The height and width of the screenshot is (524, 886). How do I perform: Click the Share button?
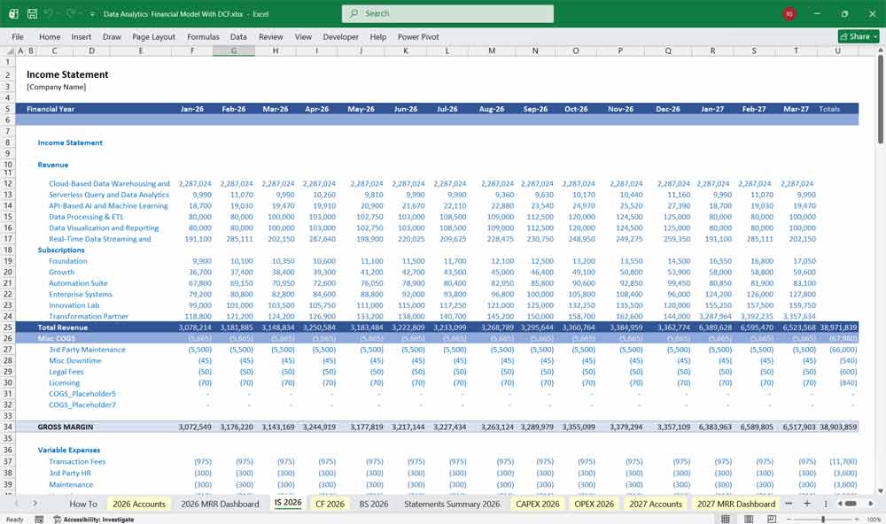point(856,36)
